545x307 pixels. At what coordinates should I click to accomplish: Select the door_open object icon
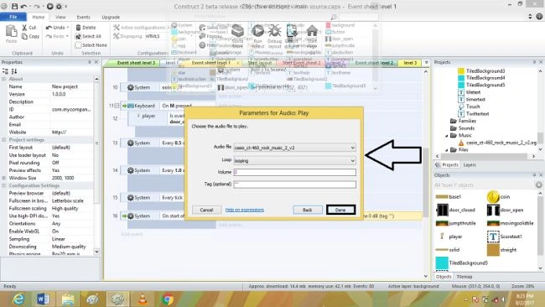click(493, 210)
